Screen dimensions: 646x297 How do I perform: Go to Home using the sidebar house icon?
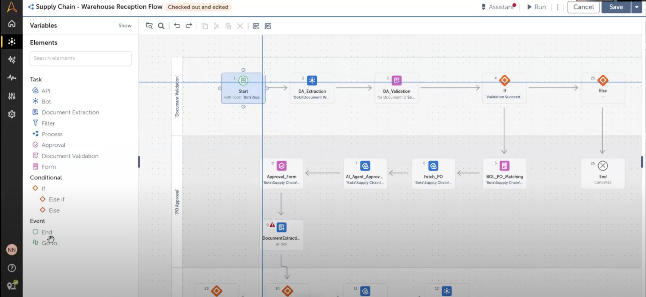coord(12,23)
